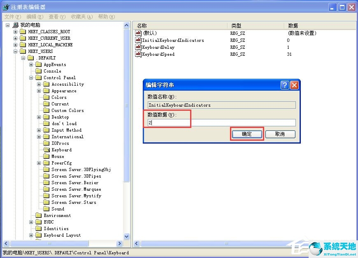Expand the Desktop key

(39, 117)
